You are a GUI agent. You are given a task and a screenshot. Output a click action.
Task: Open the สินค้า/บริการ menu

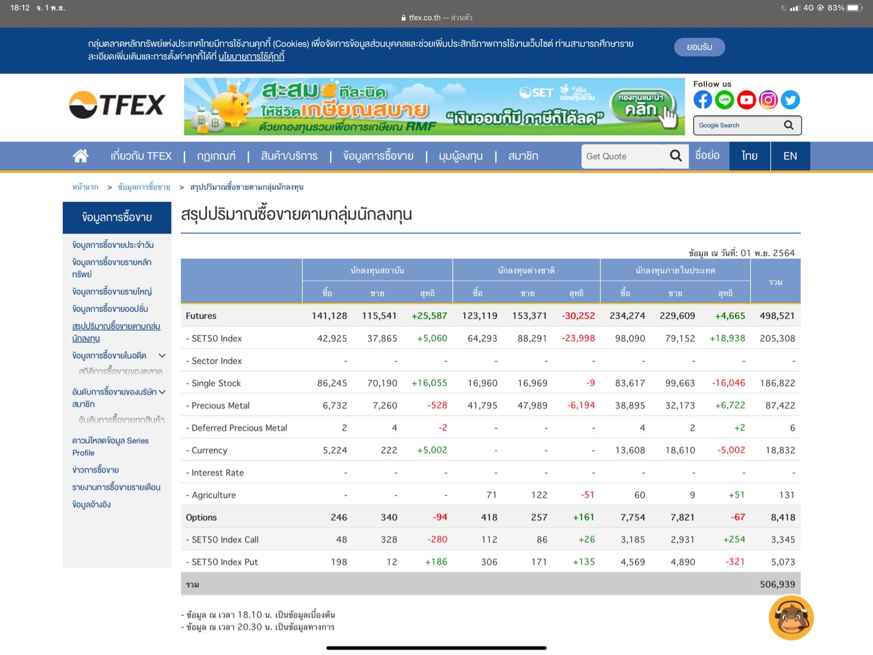click(289, 156)
